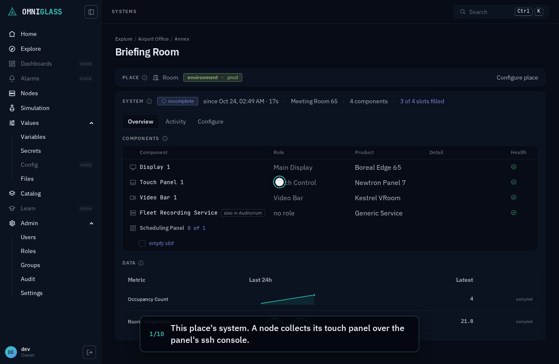Select the Overview tab
Screen dimensions: 559x364
tap(141, 121)
